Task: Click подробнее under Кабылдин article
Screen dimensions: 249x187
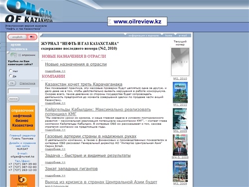Action: (x=55, y=130)
